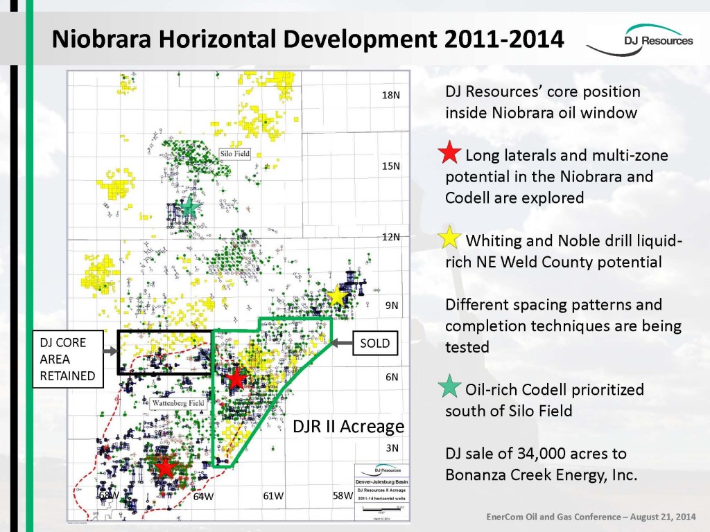
Task: Click the red star inside green DJR II outline
Action: click(x=236, y=378)
